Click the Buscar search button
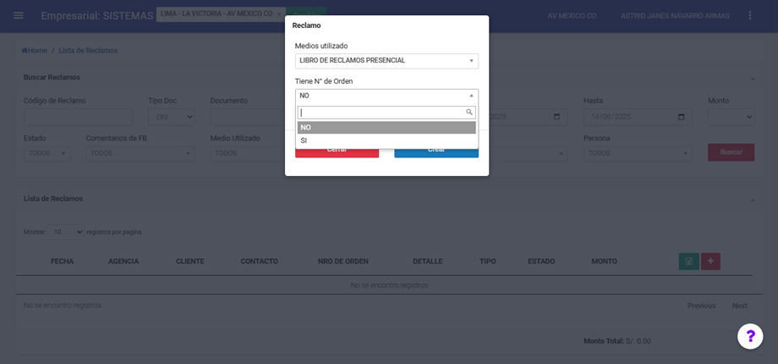The height and width of the screenshot is (364, 778). click(731, 152)
